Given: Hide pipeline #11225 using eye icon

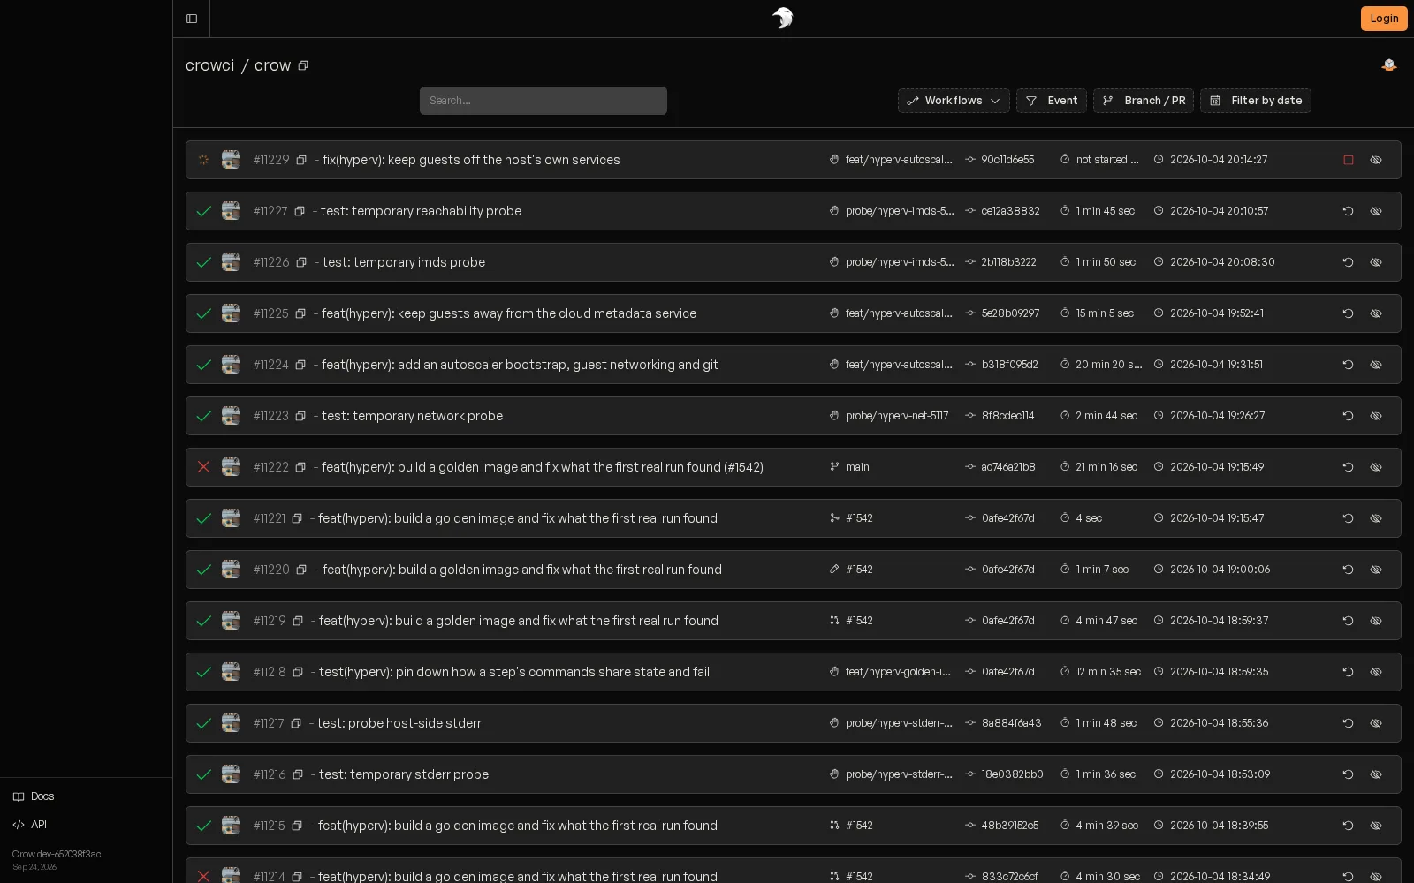Looking at the screenshot, I should click(1376, 313).
